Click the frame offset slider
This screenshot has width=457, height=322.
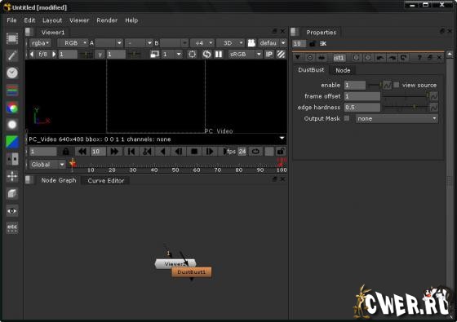pos(406,96)
